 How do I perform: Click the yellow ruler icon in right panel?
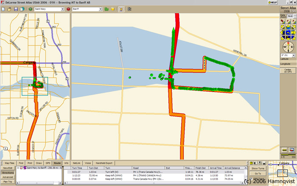tap(284, 150)
